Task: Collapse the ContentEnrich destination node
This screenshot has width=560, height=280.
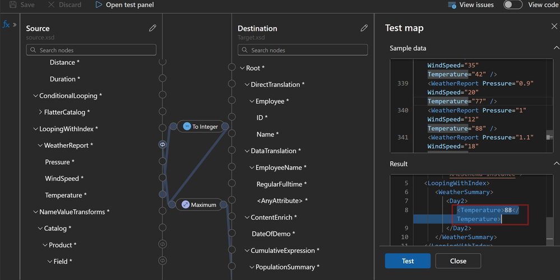Action: 247,217
